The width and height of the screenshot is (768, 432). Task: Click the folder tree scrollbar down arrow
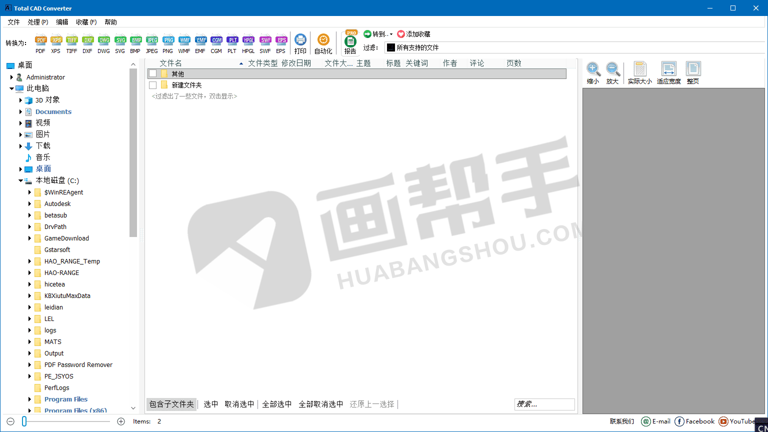coord(133,408)
